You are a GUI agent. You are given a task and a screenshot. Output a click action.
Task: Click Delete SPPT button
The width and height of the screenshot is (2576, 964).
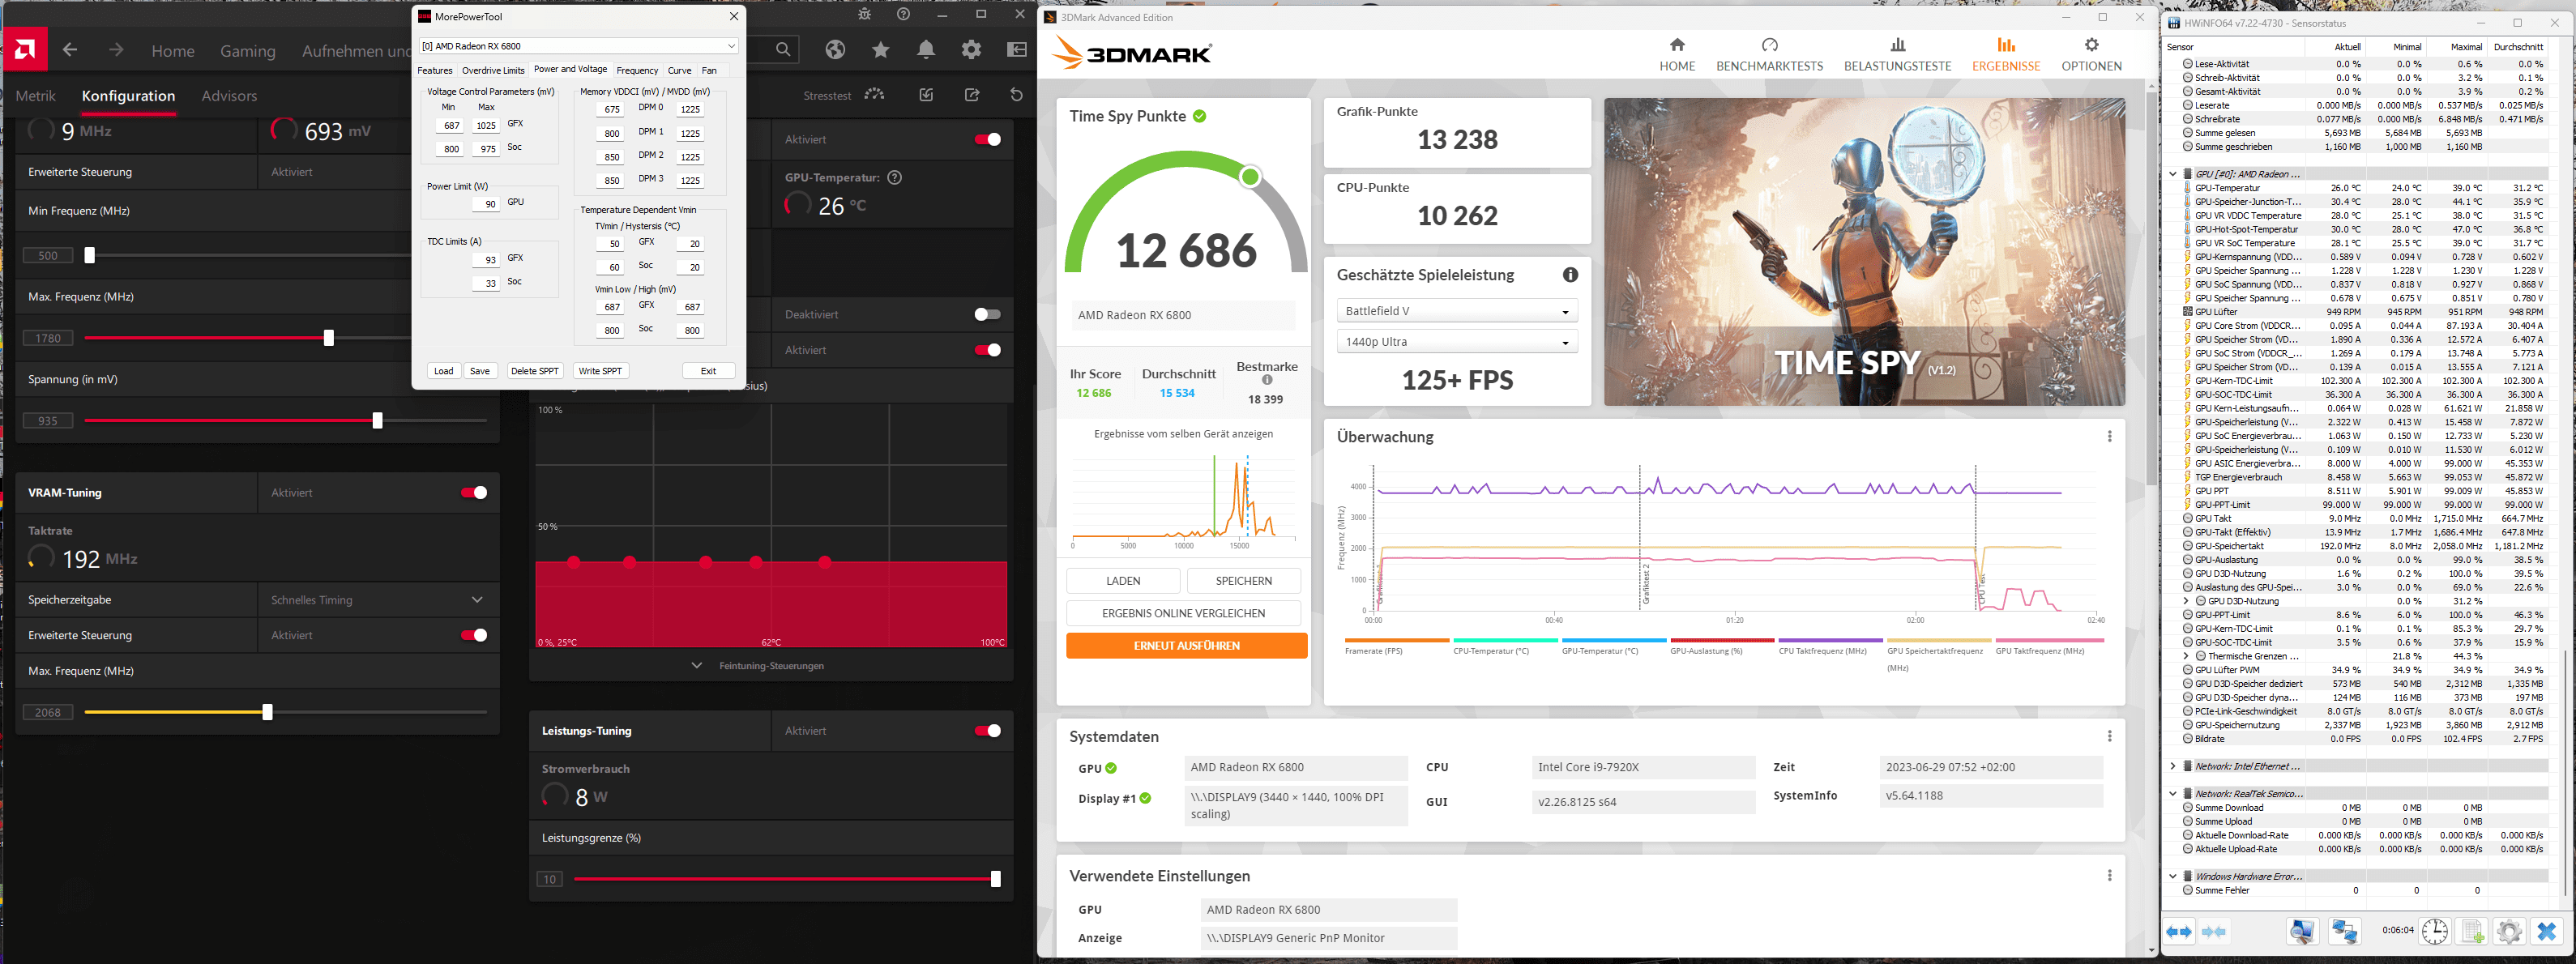535,371
